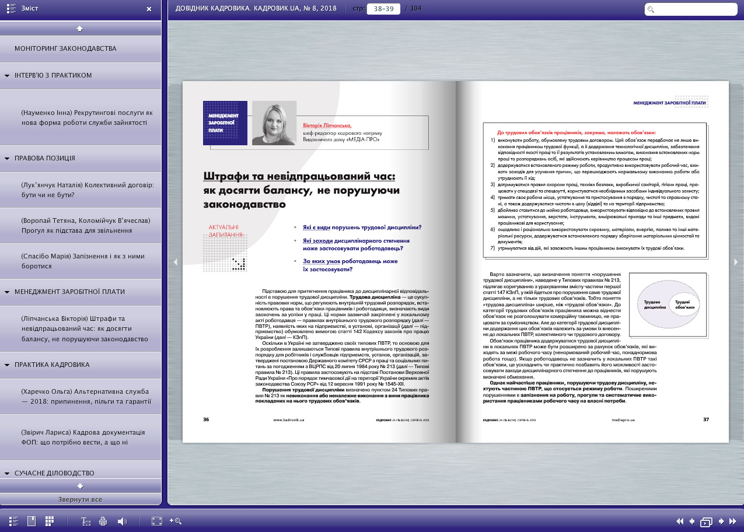Click page number 37 on right page
This screenshot has width=744, height=532.
click(705, 419)
